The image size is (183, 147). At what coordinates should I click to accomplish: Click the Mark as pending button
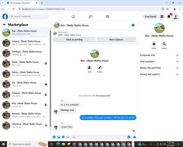pyautogui.click(x=74, y=40)
